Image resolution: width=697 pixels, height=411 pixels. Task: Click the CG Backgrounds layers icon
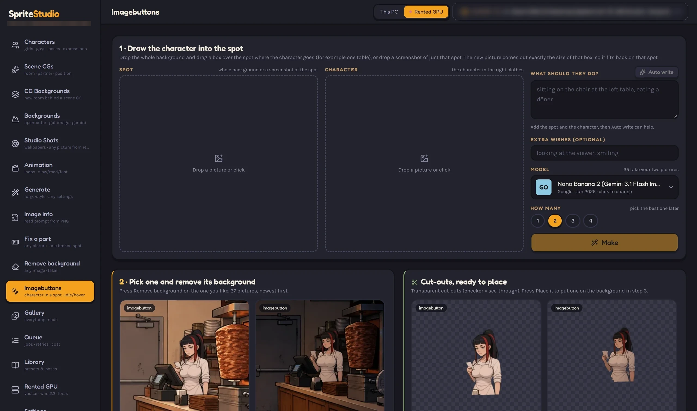[x=15, y=94]
